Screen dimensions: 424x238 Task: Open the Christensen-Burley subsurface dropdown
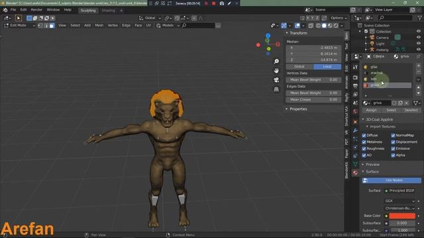pos(399,209)
